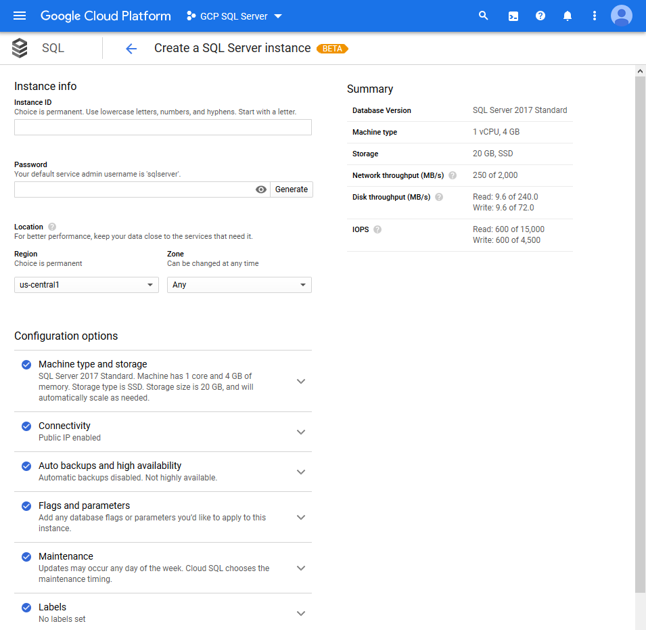Go back with the left arrow

[131, 49]
